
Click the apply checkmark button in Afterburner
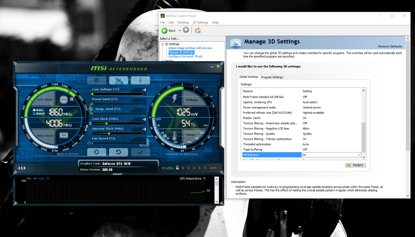pyautogui.click(x=140, y=152)
